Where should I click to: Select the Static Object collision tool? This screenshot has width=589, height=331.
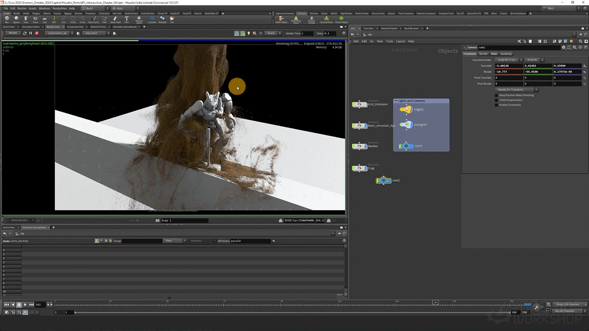(281, 19)
